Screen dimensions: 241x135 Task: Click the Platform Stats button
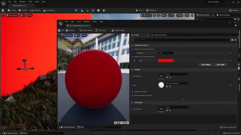point(118,30)
